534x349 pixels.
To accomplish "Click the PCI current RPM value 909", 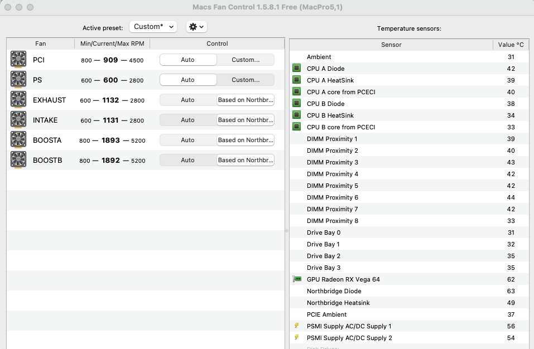I will tap(110, 60).
